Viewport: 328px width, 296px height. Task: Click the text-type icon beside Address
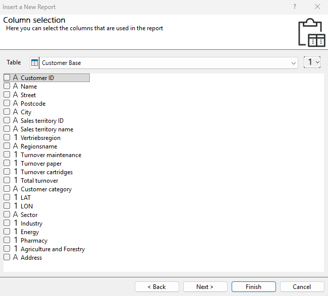15,257
